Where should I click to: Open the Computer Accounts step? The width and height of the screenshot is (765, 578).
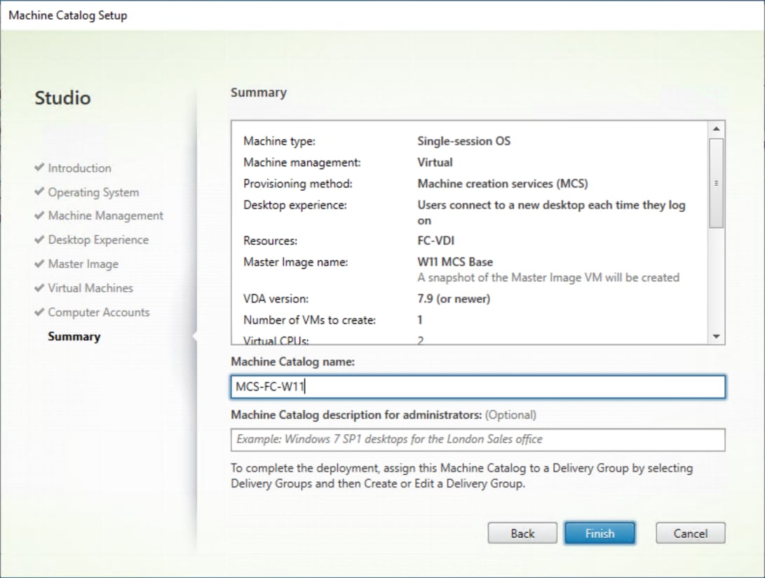[x=99, y=312]
